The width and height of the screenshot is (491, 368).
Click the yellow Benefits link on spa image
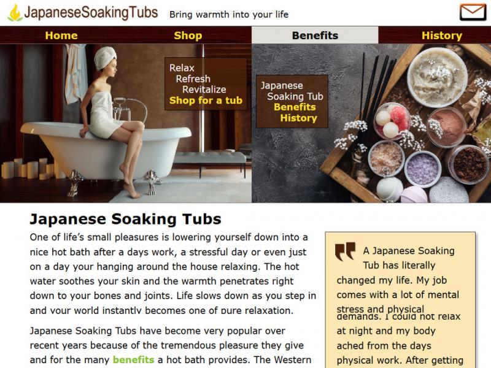[295, 107]
